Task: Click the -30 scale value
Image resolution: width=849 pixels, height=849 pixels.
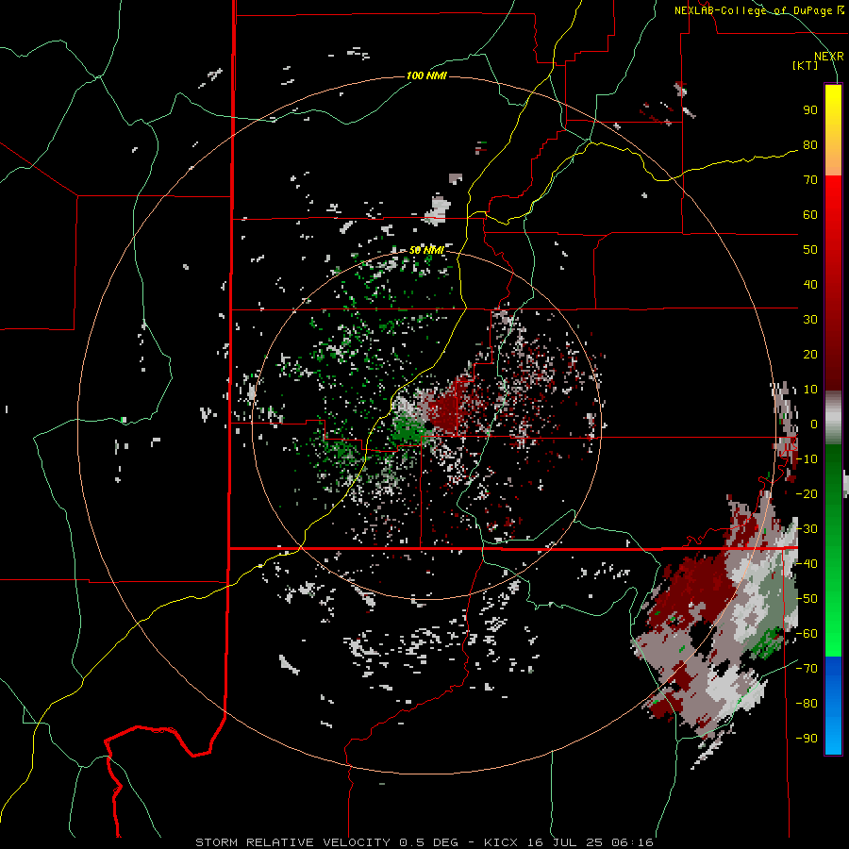Action: click(807, 529)
